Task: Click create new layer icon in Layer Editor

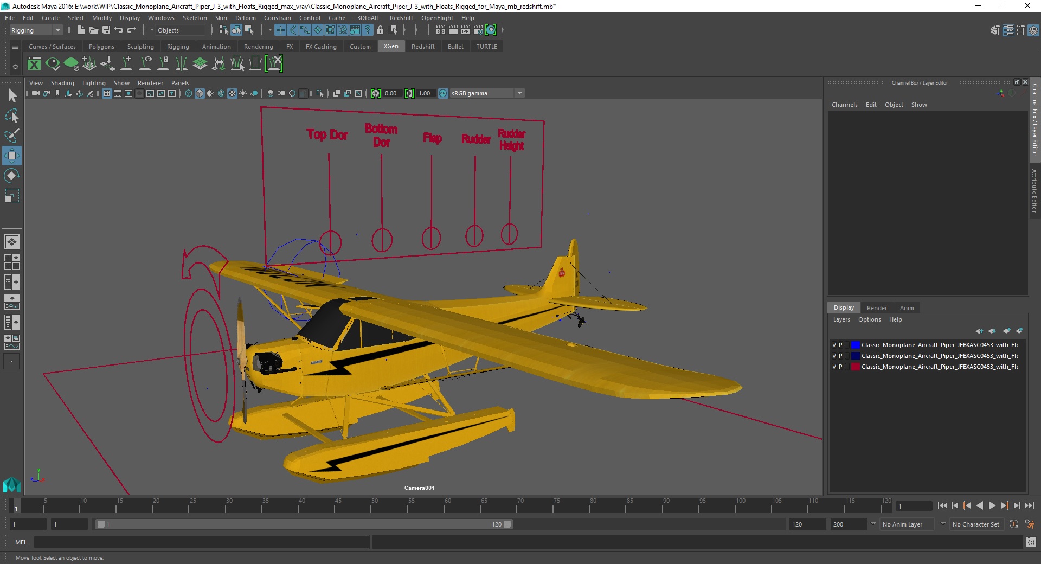Action: click(1007, 331)
